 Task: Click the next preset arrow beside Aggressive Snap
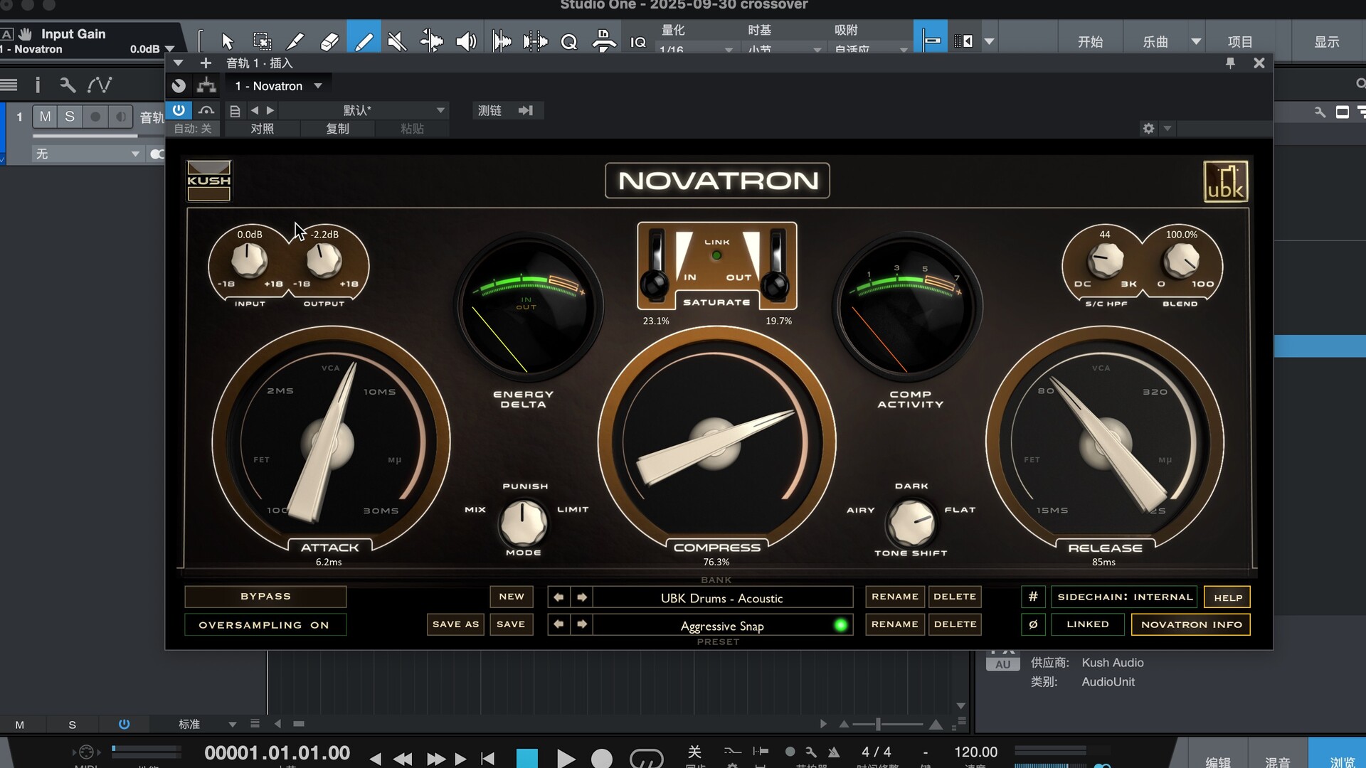click(x=582, y=624)
